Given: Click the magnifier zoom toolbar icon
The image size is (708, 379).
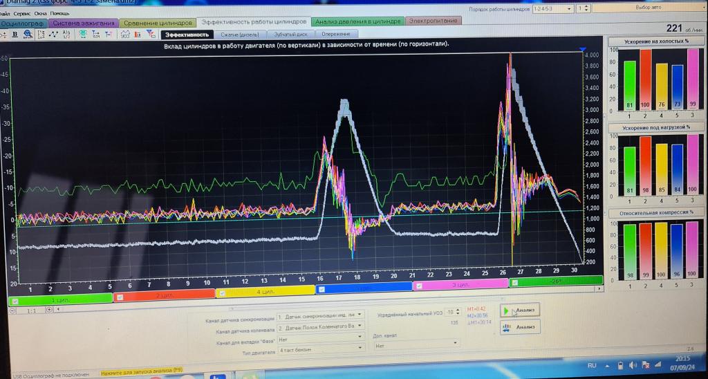Looking at the screenshot, I should point(28,34).
